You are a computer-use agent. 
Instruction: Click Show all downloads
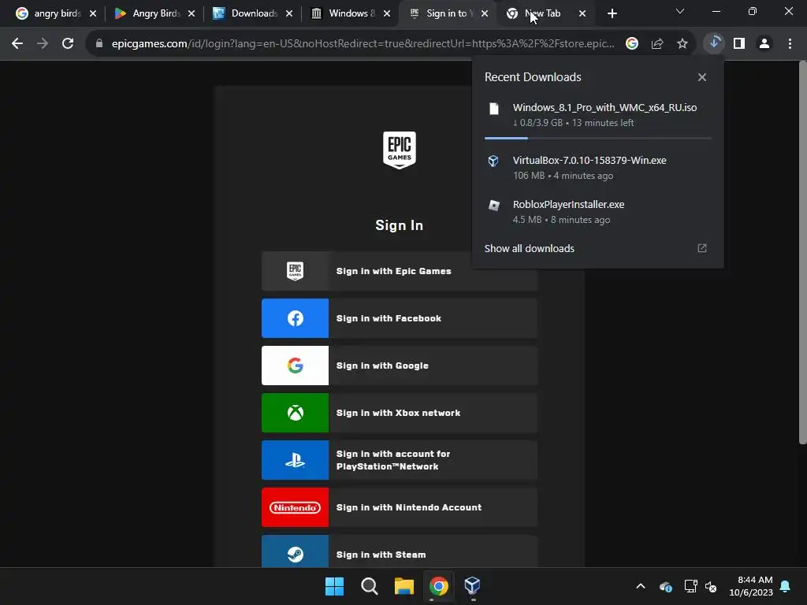point(529,248)
